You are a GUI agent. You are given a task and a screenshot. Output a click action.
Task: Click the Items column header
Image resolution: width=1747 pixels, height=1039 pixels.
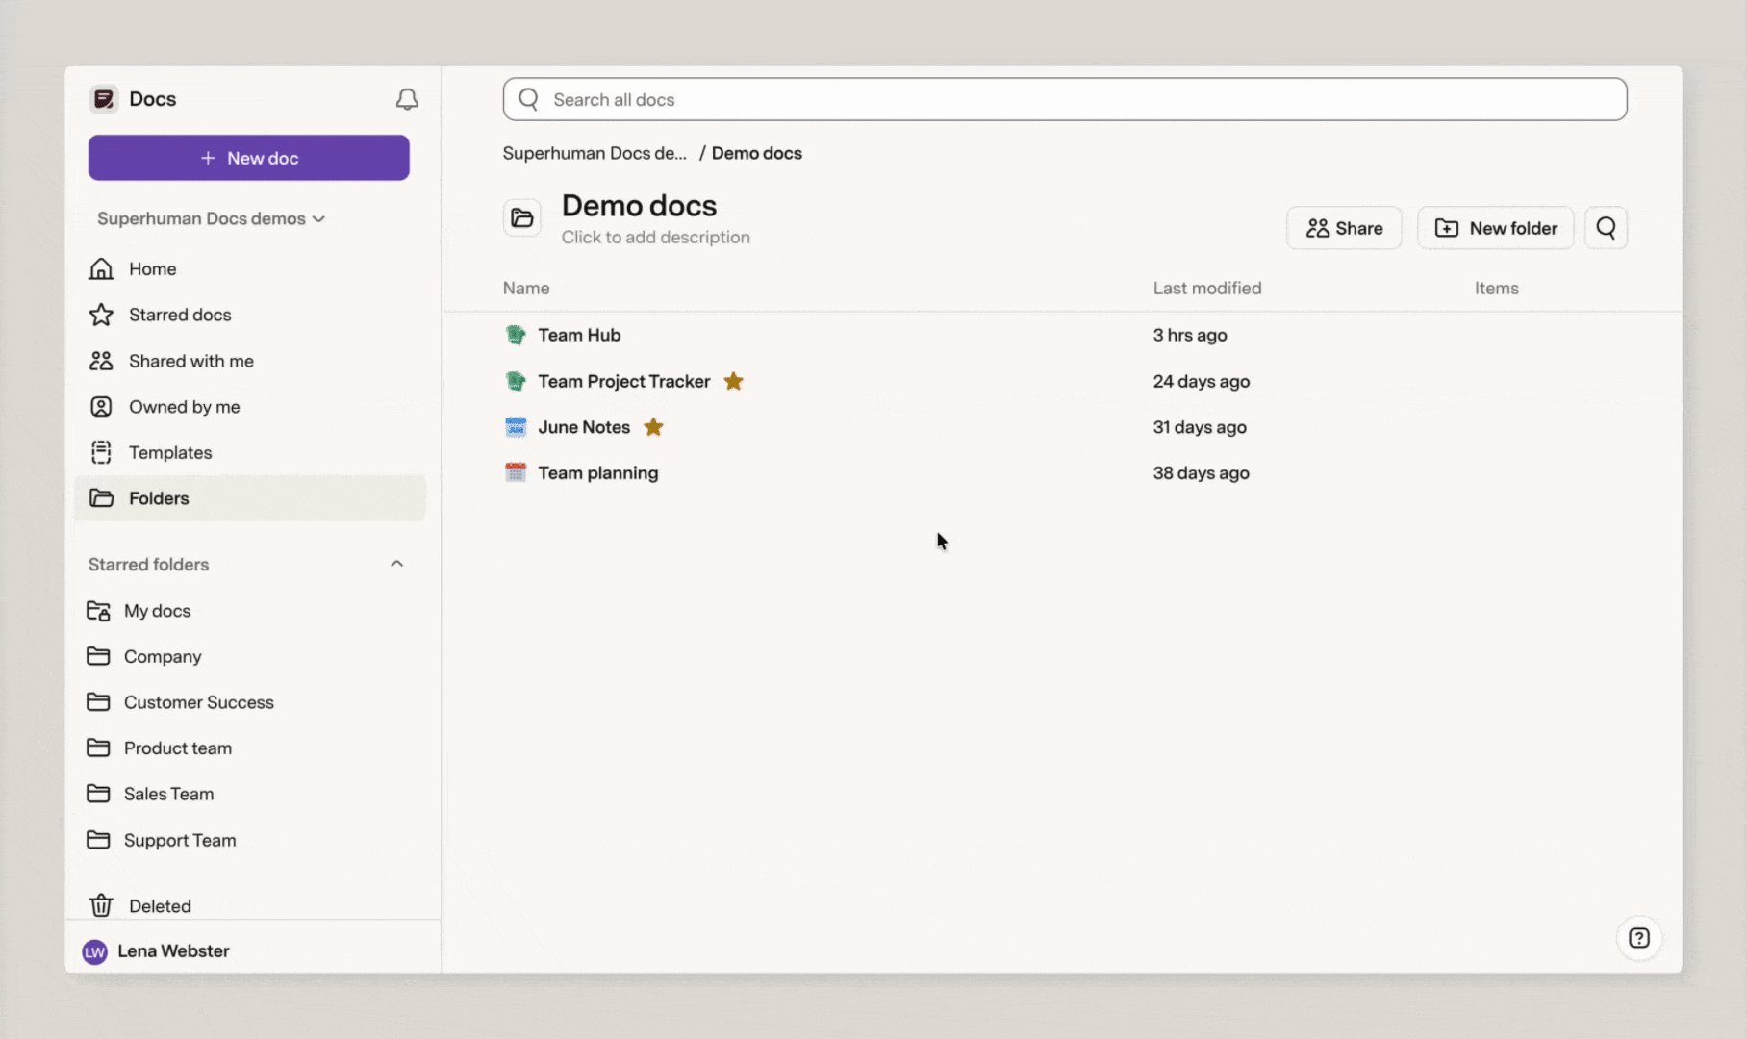(x=1497, y=288)
